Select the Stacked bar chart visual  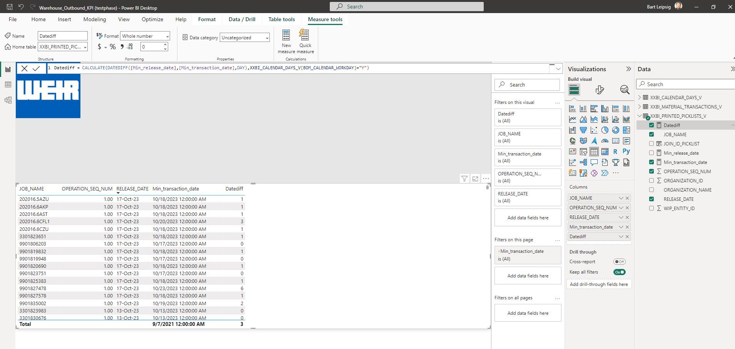point(573,109)
